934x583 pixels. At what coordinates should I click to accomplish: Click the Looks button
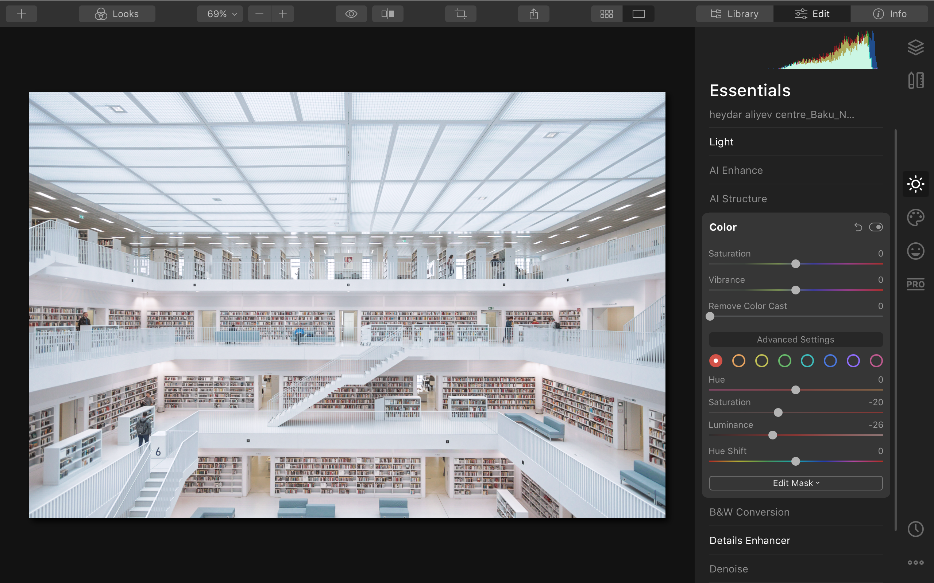(x=117, y=14)
